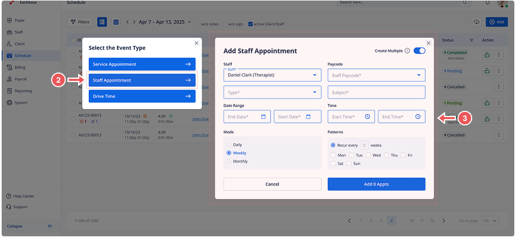Select the Recur every weeks radio
The height and width of the screenshot is (239, 516).
(333, 145)
